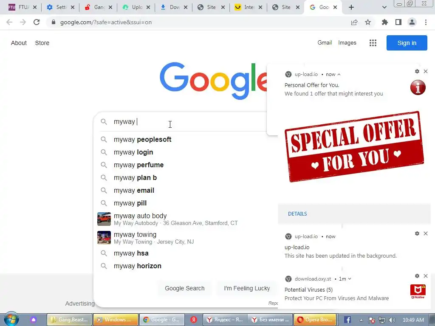
Task: Open settings gear of Personal Offer notification
Action: [417, 71]
